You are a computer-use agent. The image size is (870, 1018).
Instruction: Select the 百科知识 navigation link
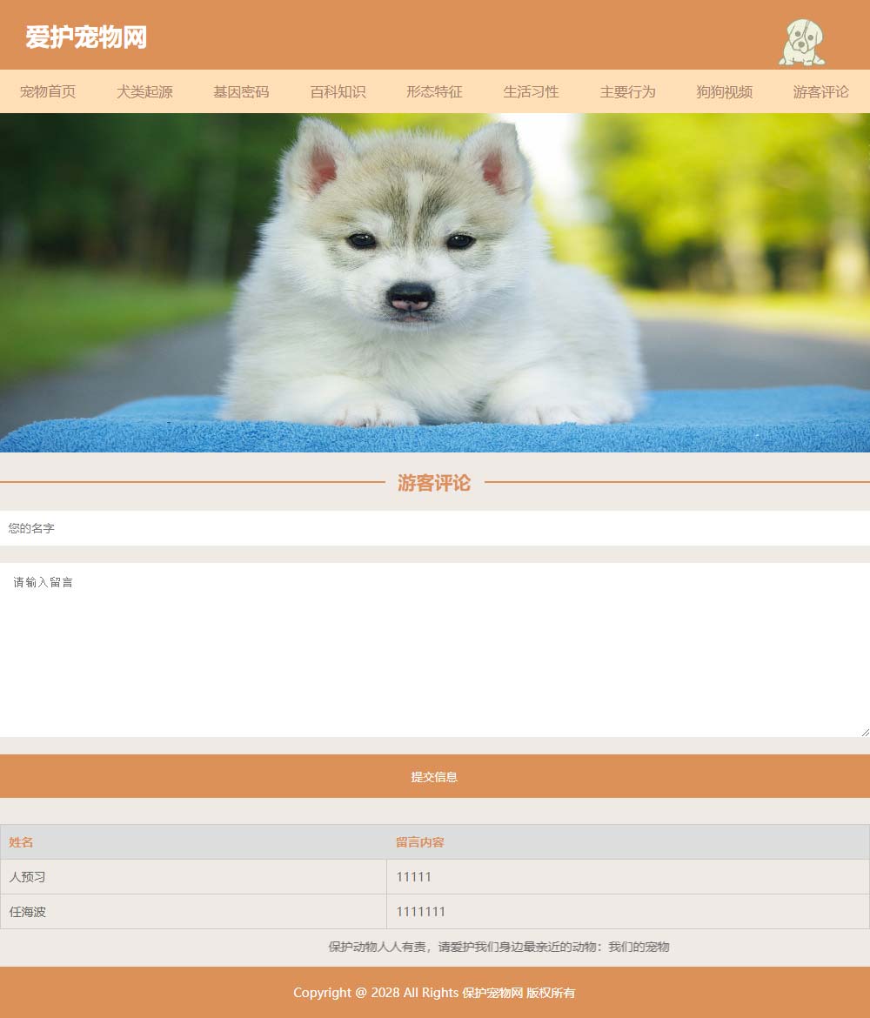[x=338, y=91]
